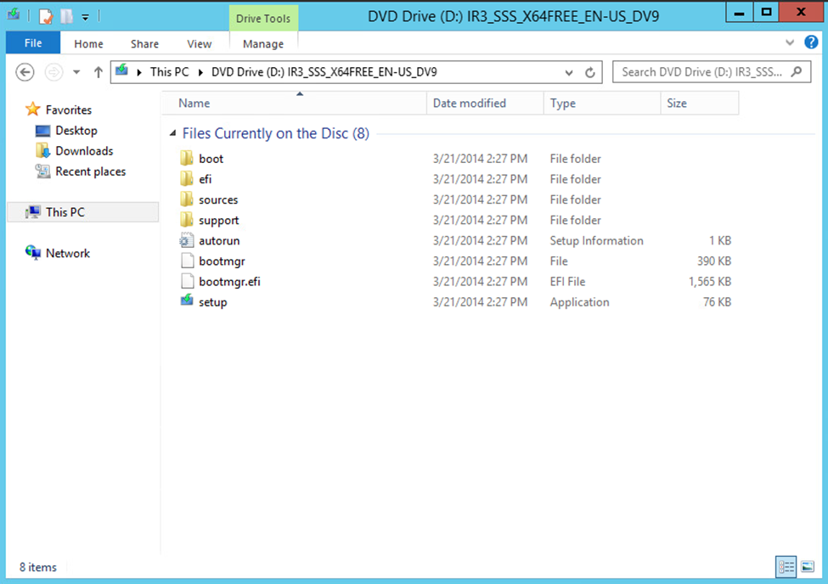Image resolution: width=828 pixels, height=584 pixels.
Task: Select the efi folder icon
Action: point(186,179)
